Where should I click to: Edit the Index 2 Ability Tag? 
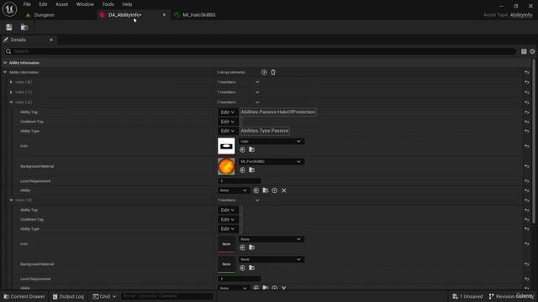228,112
